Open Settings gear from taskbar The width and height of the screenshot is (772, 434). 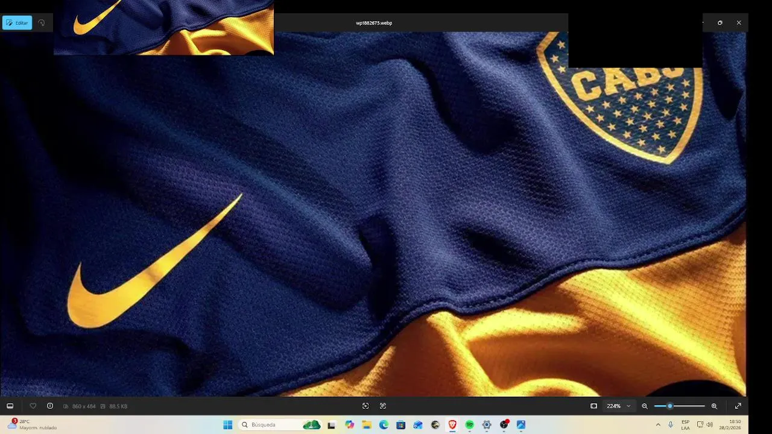pos(487,425)
